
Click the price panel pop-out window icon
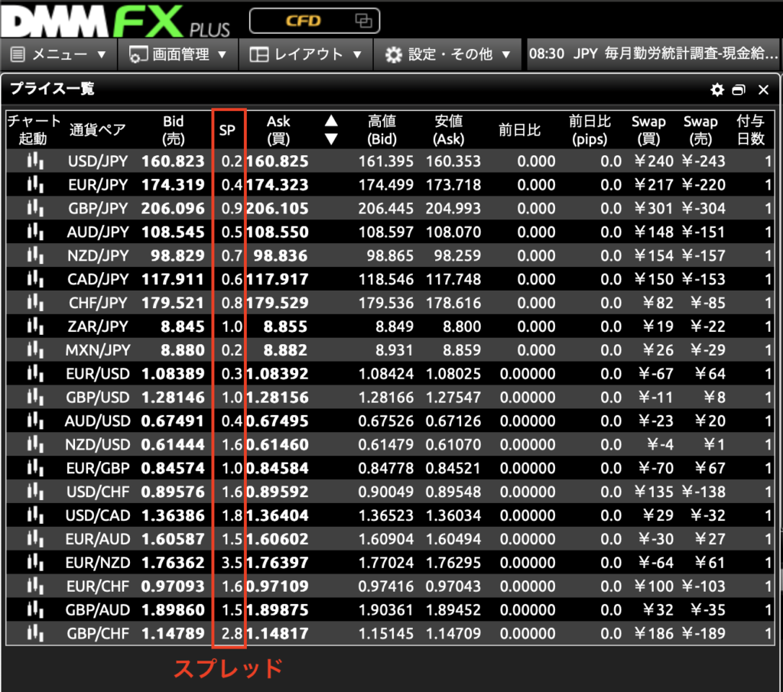(739, 90)
